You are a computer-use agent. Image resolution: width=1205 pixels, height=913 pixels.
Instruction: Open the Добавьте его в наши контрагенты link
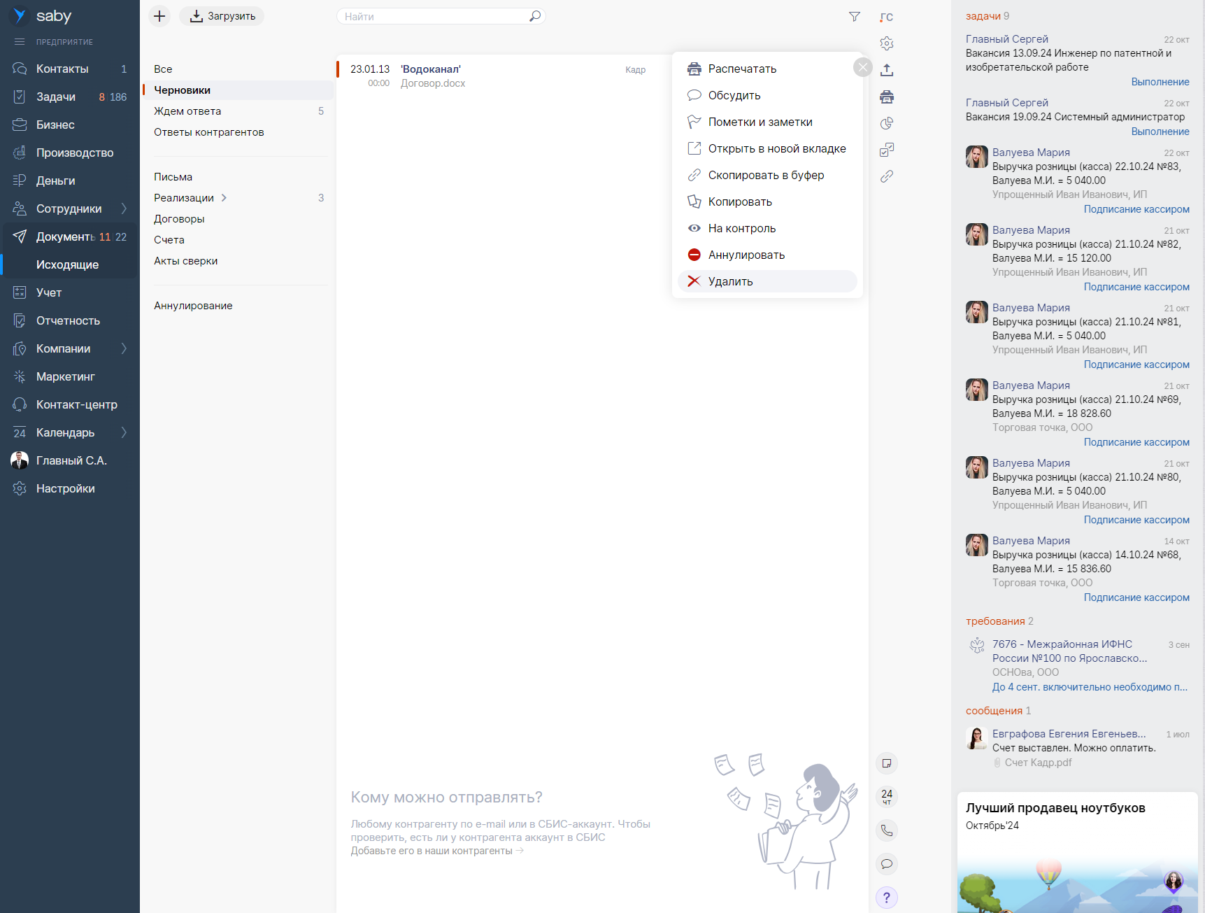[432, 851]
